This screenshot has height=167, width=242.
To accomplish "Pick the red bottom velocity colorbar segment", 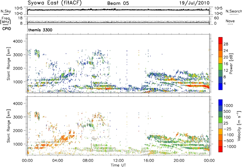I will tap(221, 149).
